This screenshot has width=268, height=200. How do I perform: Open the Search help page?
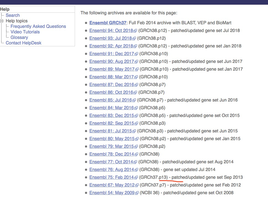click(x=13, y=15)
